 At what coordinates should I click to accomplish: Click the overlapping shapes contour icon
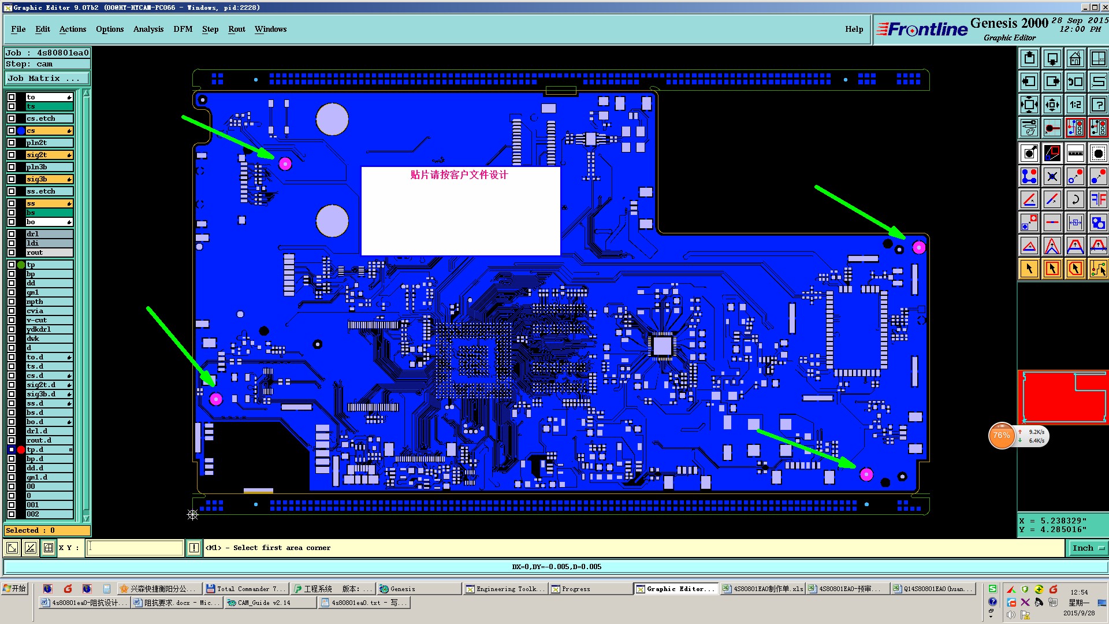[x=1099, y=222]
